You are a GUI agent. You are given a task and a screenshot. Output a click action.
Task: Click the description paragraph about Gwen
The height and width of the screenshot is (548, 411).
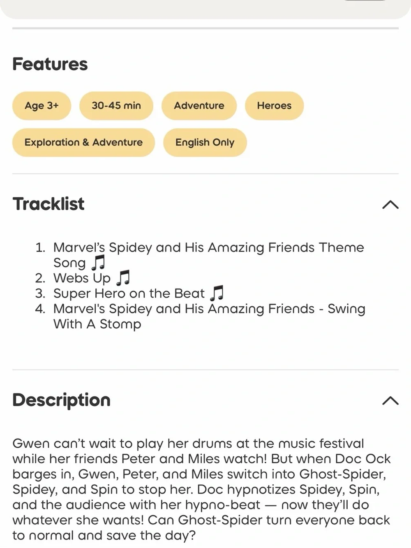pyautogui.click(x=201, y=489)
